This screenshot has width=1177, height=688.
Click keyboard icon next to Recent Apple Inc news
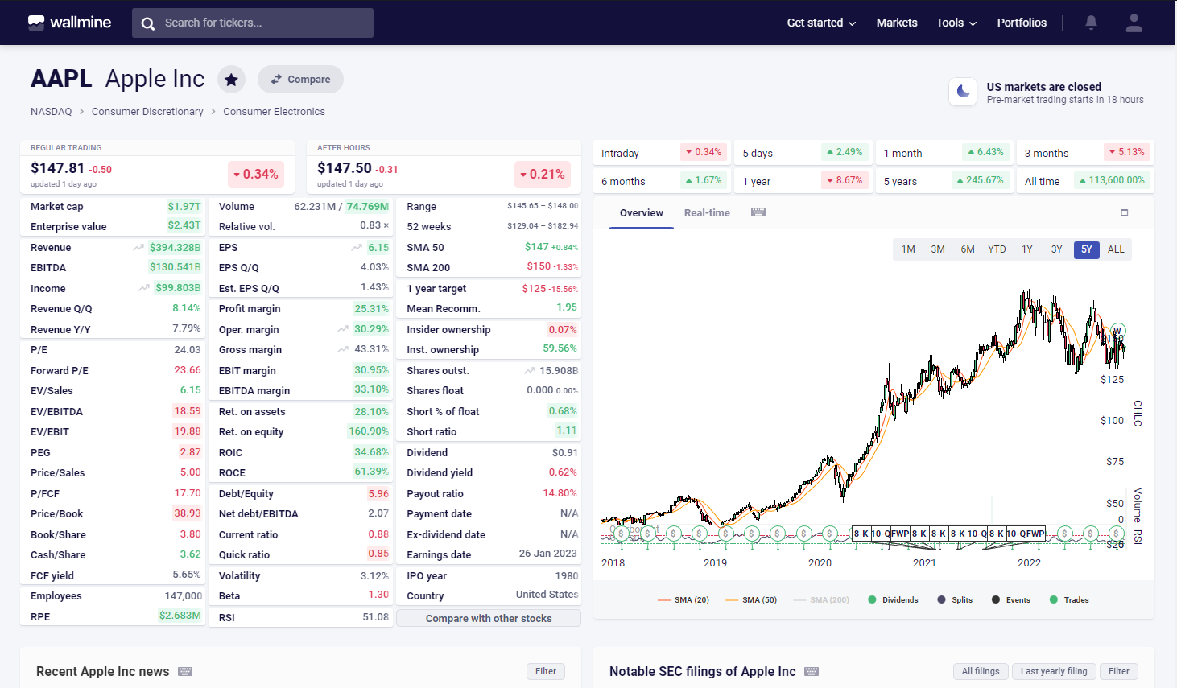click(185, 671)
